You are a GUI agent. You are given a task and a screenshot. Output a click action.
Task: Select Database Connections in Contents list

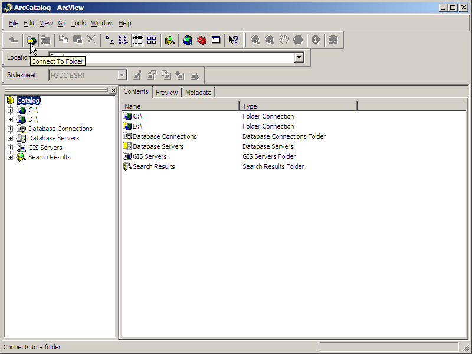[x=160, y=136]
